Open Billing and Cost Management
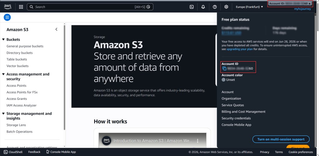The image size is (319, 156). [x=243, y=112]
